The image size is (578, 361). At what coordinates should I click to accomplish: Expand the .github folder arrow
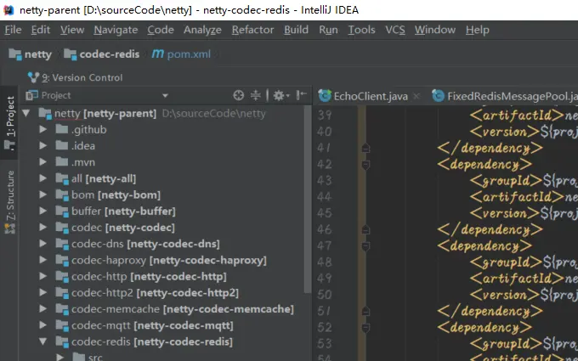[x=42, y=129]
